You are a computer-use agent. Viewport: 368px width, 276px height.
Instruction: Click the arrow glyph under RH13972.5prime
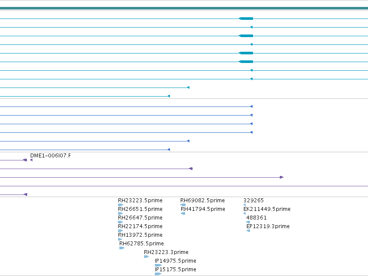(120, 239)
